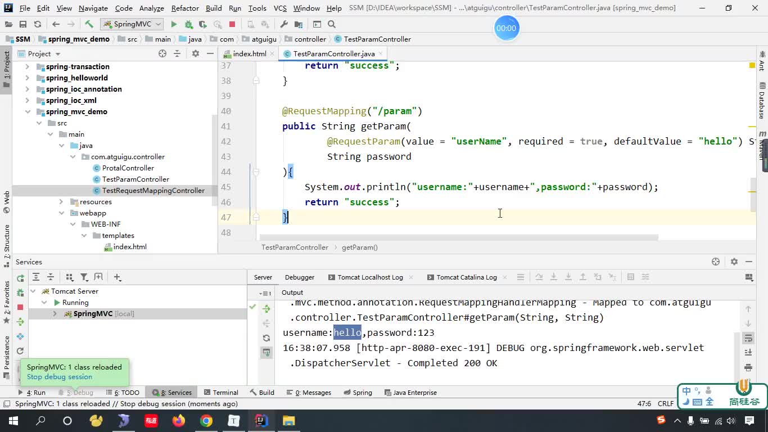
Task: Open Layout Settings icon in debugger panel
Action: point(749,277)
